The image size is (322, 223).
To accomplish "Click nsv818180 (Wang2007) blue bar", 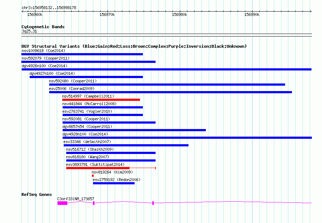I will pyautogui.click(x=111, y=160).
